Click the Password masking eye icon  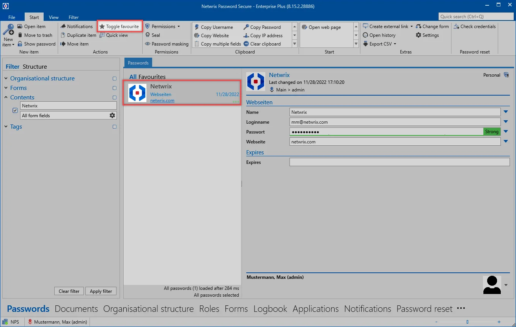click(148, 44)
